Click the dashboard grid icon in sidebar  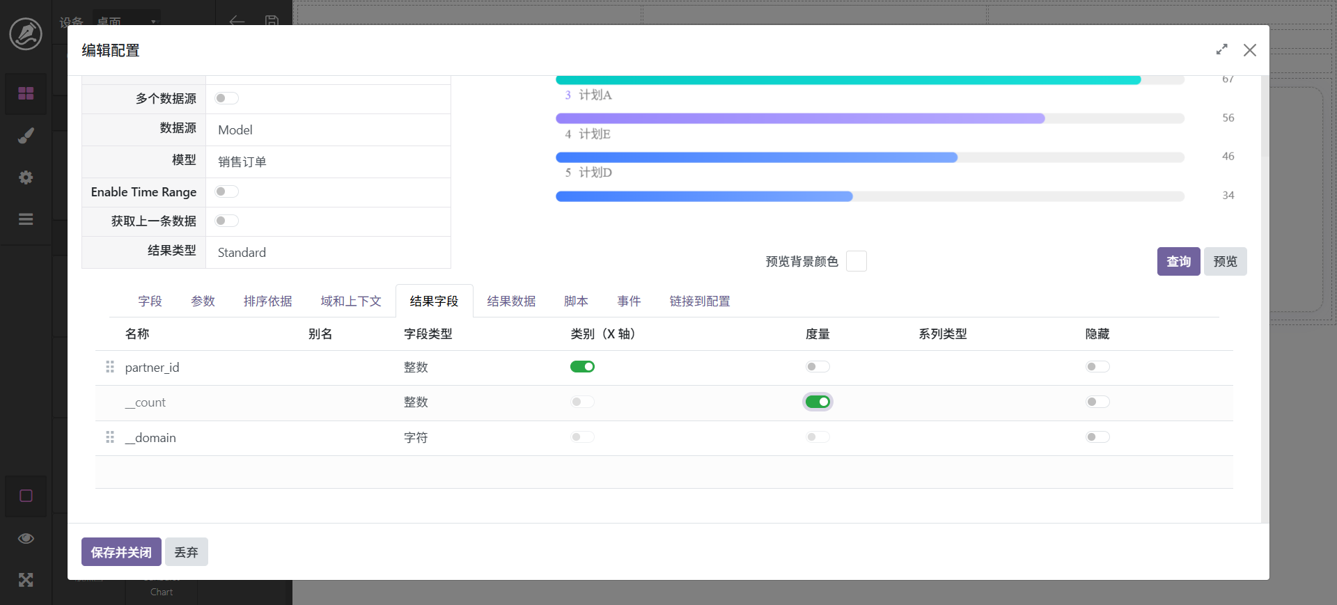coord(26,93)
